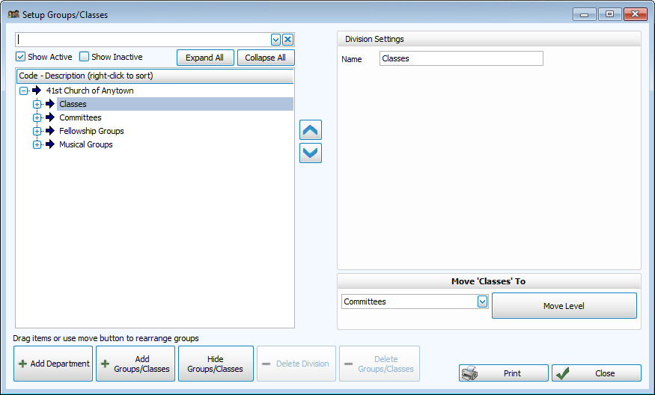Image resolution: width=655 pixels, height=395 pixels.
Task: Click the move up arrow button
Action: pyautogui.click(x=310, y=130)
